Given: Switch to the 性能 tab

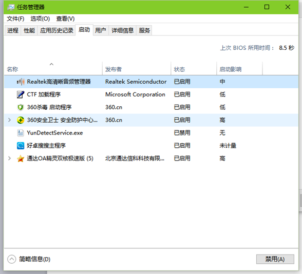Looking at the screenshot, I should point(29,30).
